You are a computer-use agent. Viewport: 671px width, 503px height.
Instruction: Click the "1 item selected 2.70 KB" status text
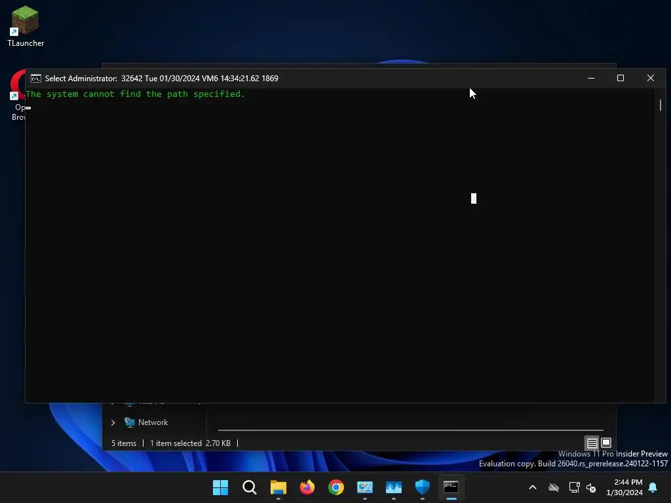click(x=190, y=443)
